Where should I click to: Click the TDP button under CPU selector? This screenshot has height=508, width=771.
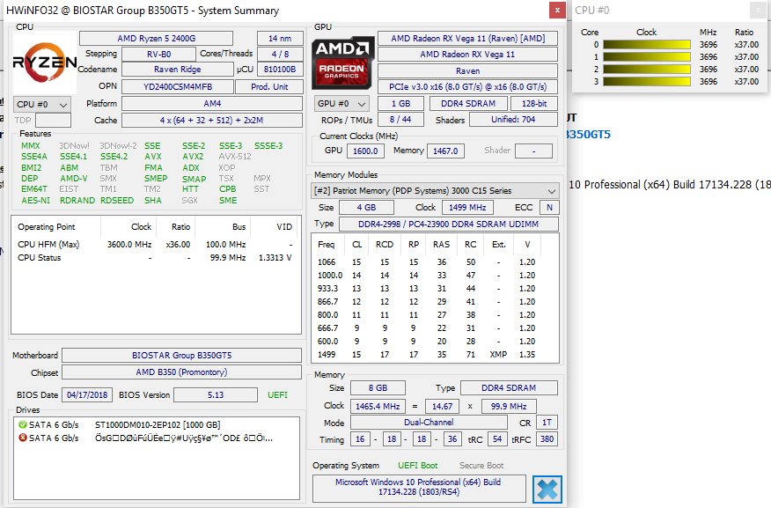coord(24,120)
